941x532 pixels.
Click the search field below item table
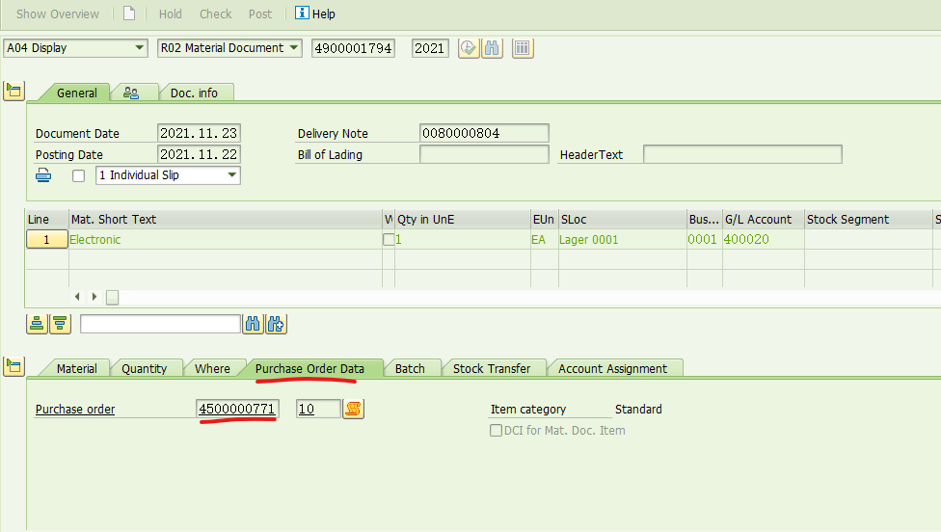pyautogui.click(x=160, y=324)
